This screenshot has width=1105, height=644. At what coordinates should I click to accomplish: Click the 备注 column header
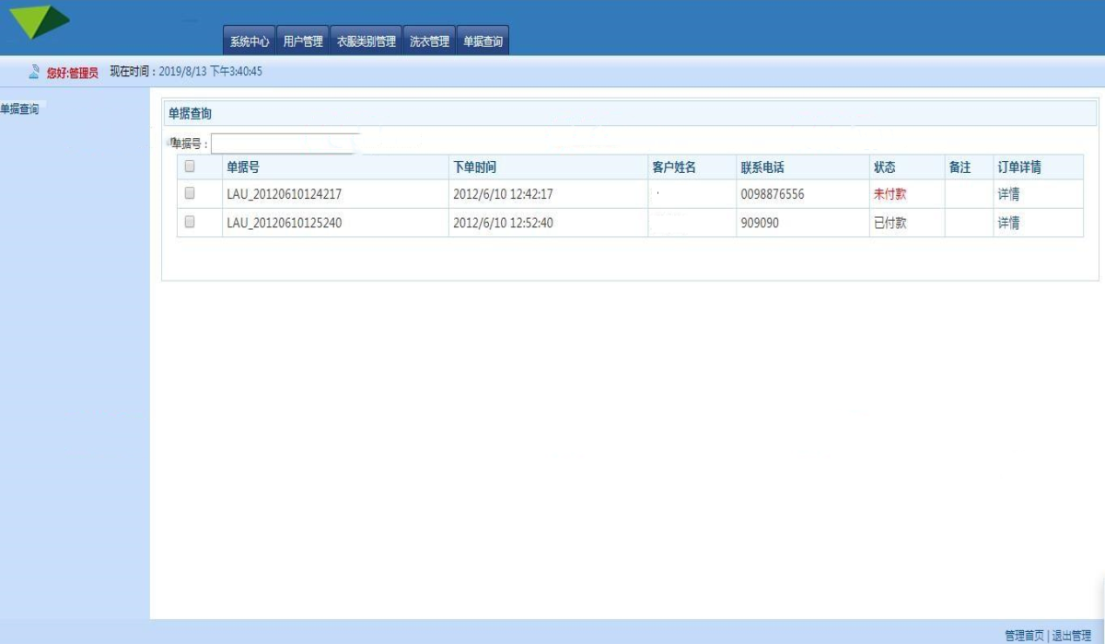coord(960,167)
